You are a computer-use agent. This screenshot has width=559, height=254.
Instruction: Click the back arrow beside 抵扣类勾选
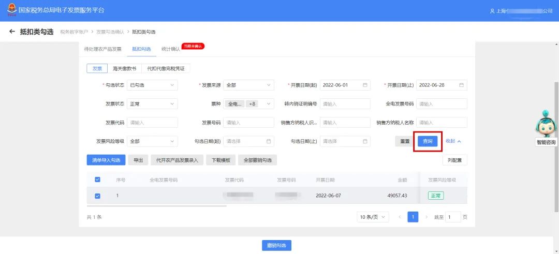tap(12, 32)
